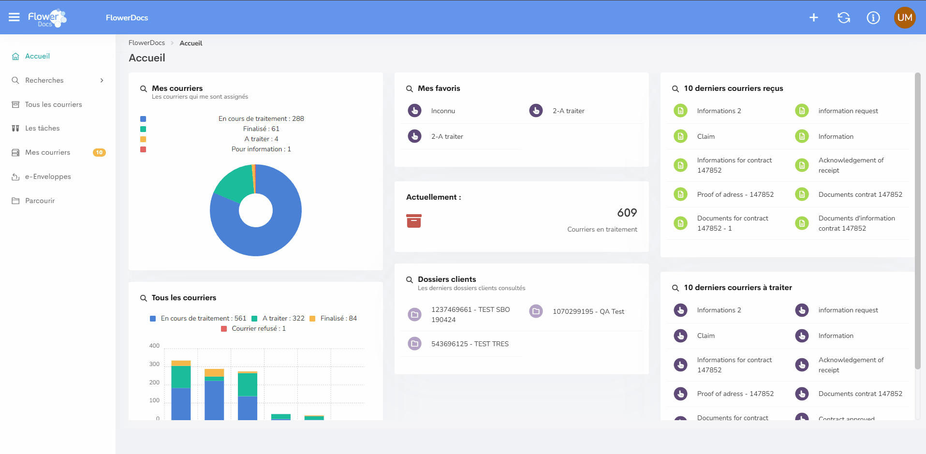Click the right-side vertical scrollbar
The image size is (926, 454).
click(917, 222)
